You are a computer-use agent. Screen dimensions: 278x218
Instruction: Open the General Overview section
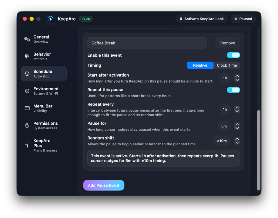point(44,39)
